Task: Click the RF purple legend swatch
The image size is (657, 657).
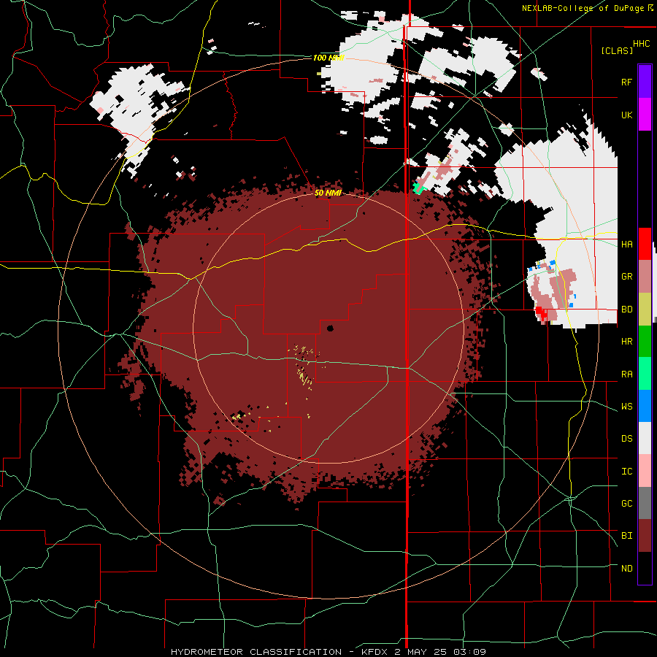Action: click(645, 82)
